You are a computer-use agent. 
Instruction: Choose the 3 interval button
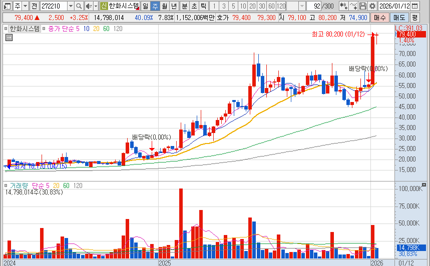224,6
